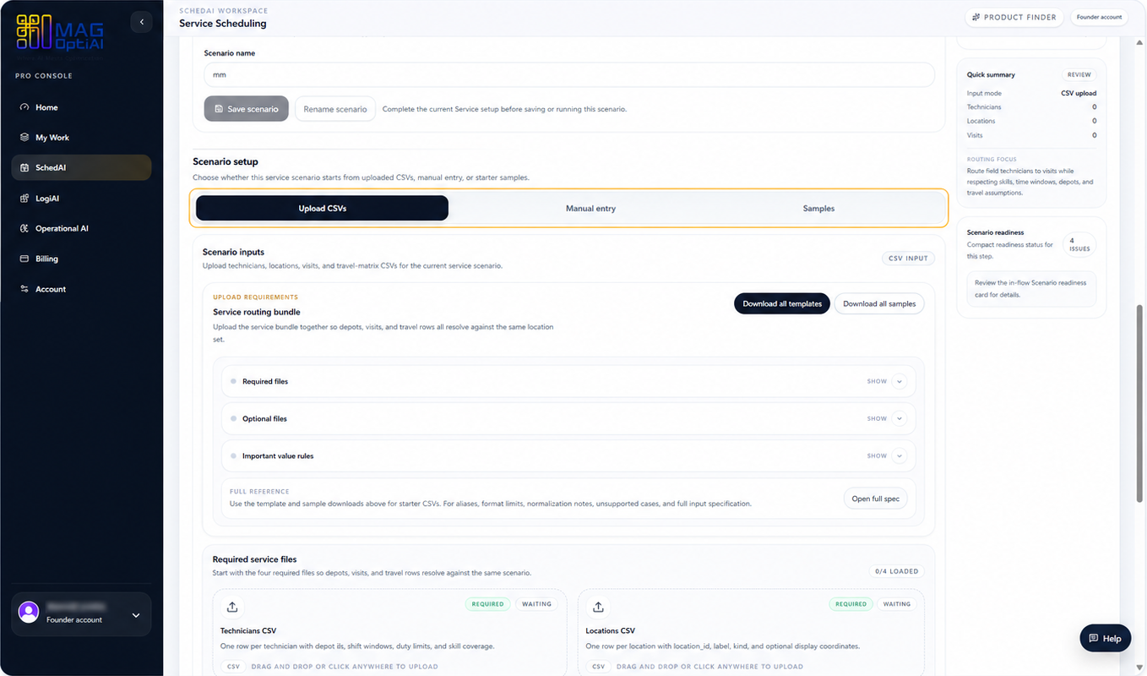
Task: Click the Rename scenario button
Action: pyautogui.click(x=335, y=108)
